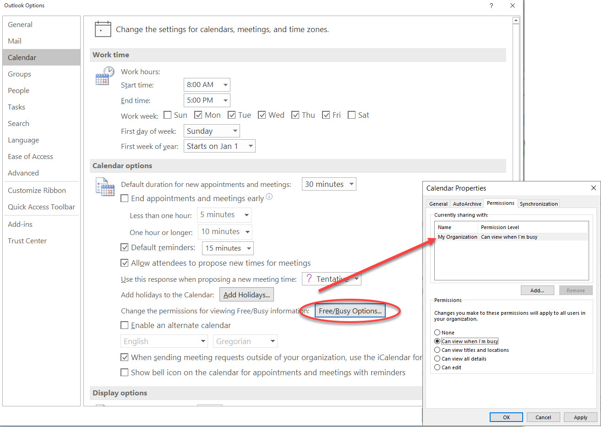This screenshot has width=601, height=427.
Task: Select Can view all details option
Action: coord(437,359)
